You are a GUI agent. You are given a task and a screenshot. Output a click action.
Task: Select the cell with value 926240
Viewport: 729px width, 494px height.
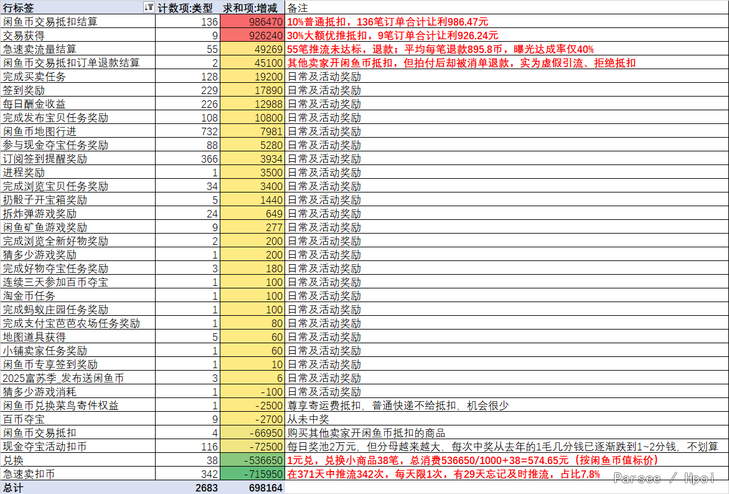[252, 36]
